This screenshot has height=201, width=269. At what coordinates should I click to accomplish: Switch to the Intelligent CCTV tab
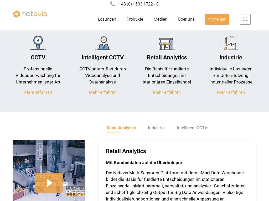[x=192, y=128]
